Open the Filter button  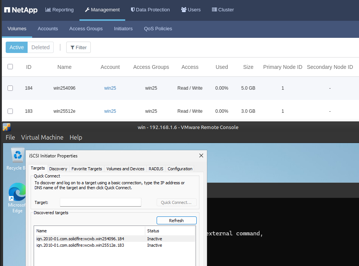click(x=78, y=47)
